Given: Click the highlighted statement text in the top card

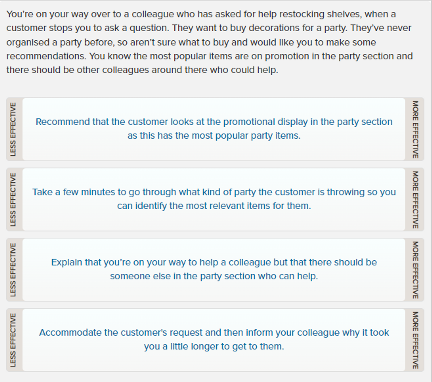Looking at the screenshot, I should tap(214, 129).
